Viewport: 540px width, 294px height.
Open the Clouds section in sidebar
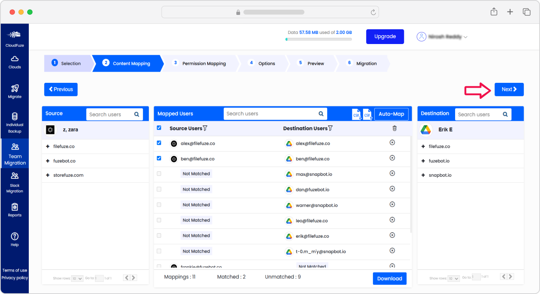(15, 62)
